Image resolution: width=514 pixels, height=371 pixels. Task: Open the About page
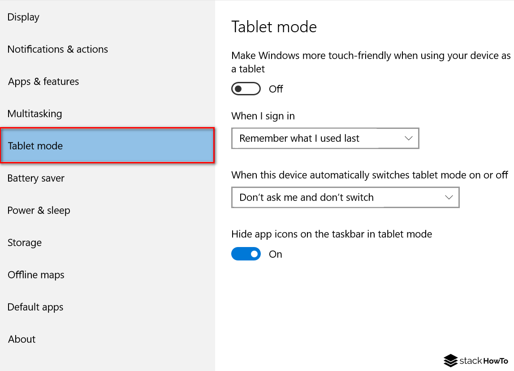click(x=21, y=339)
